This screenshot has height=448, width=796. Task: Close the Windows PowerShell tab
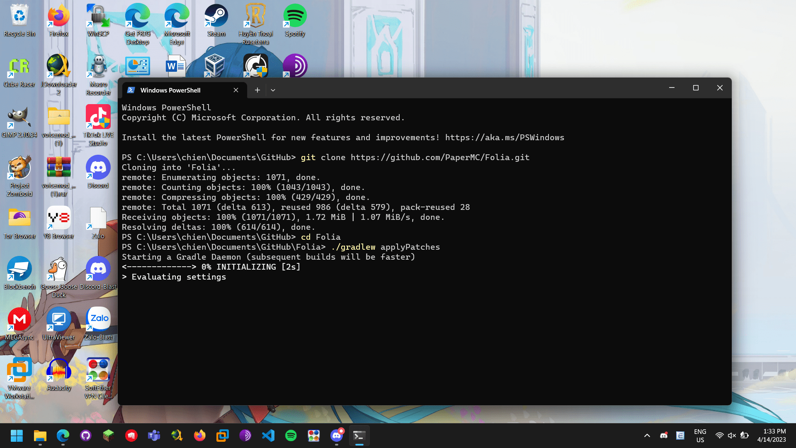point(236,90)
